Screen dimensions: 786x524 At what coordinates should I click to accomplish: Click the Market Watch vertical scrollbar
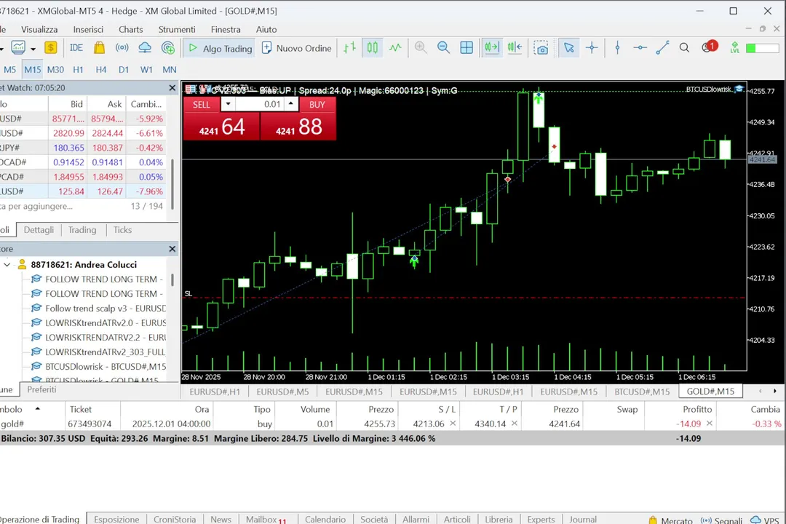[172, 184]
